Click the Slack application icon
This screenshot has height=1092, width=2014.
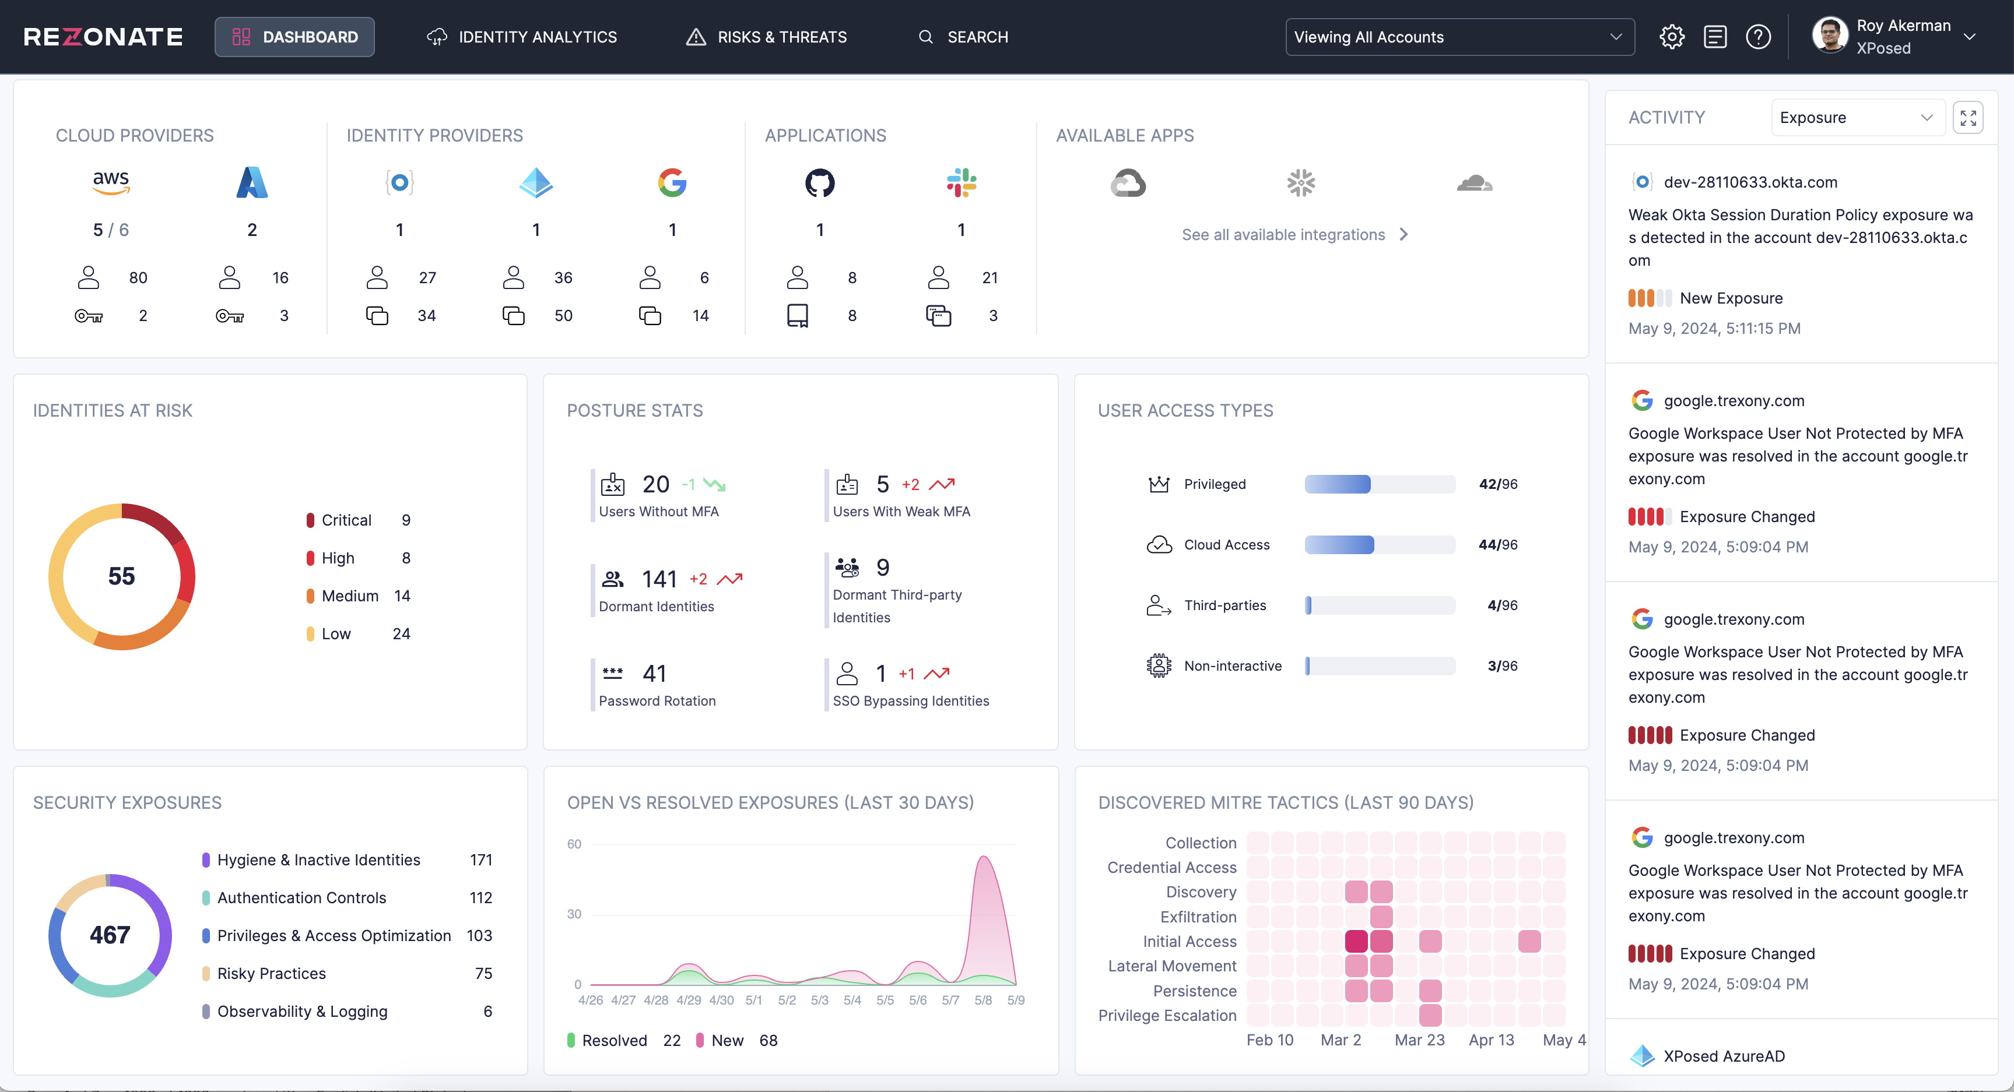961,183
